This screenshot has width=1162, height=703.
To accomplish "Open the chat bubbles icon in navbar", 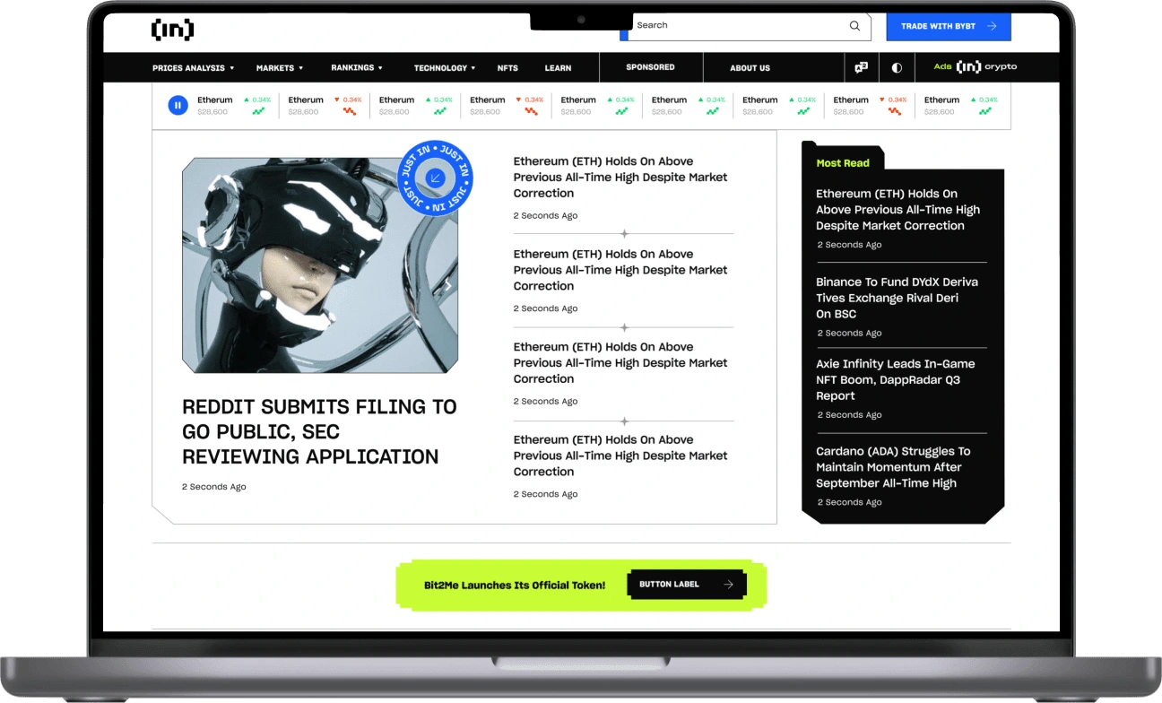I will [x=861, y=67].
